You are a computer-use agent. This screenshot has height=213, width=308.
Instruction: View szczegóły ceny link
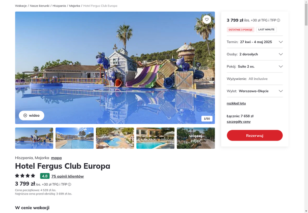click(238, 122)
